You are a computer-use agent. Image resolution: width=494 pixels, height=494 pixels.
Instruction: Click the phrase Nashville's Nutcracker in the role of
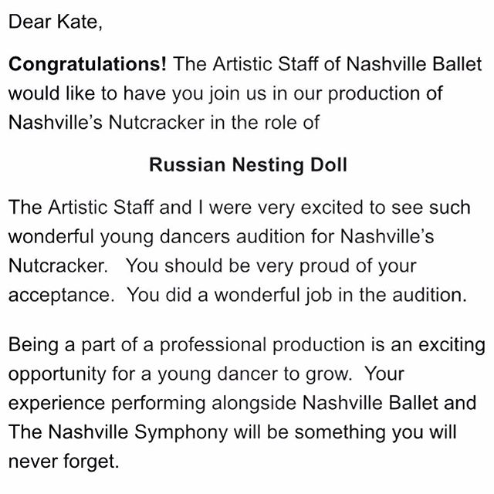(x=164, y=122)
